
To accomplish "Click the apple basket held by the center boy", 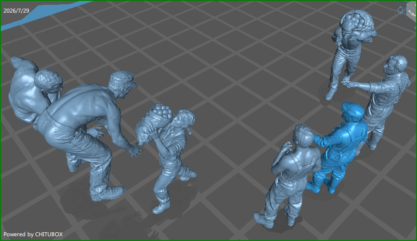I will (153, 123).
